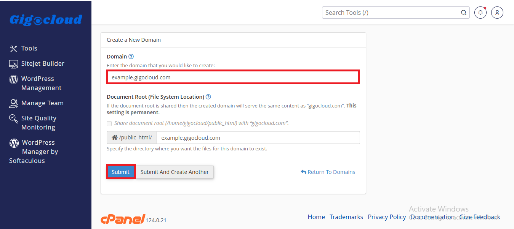514x229 pixels.
Task: Open the user account icon
Action: 497,13
